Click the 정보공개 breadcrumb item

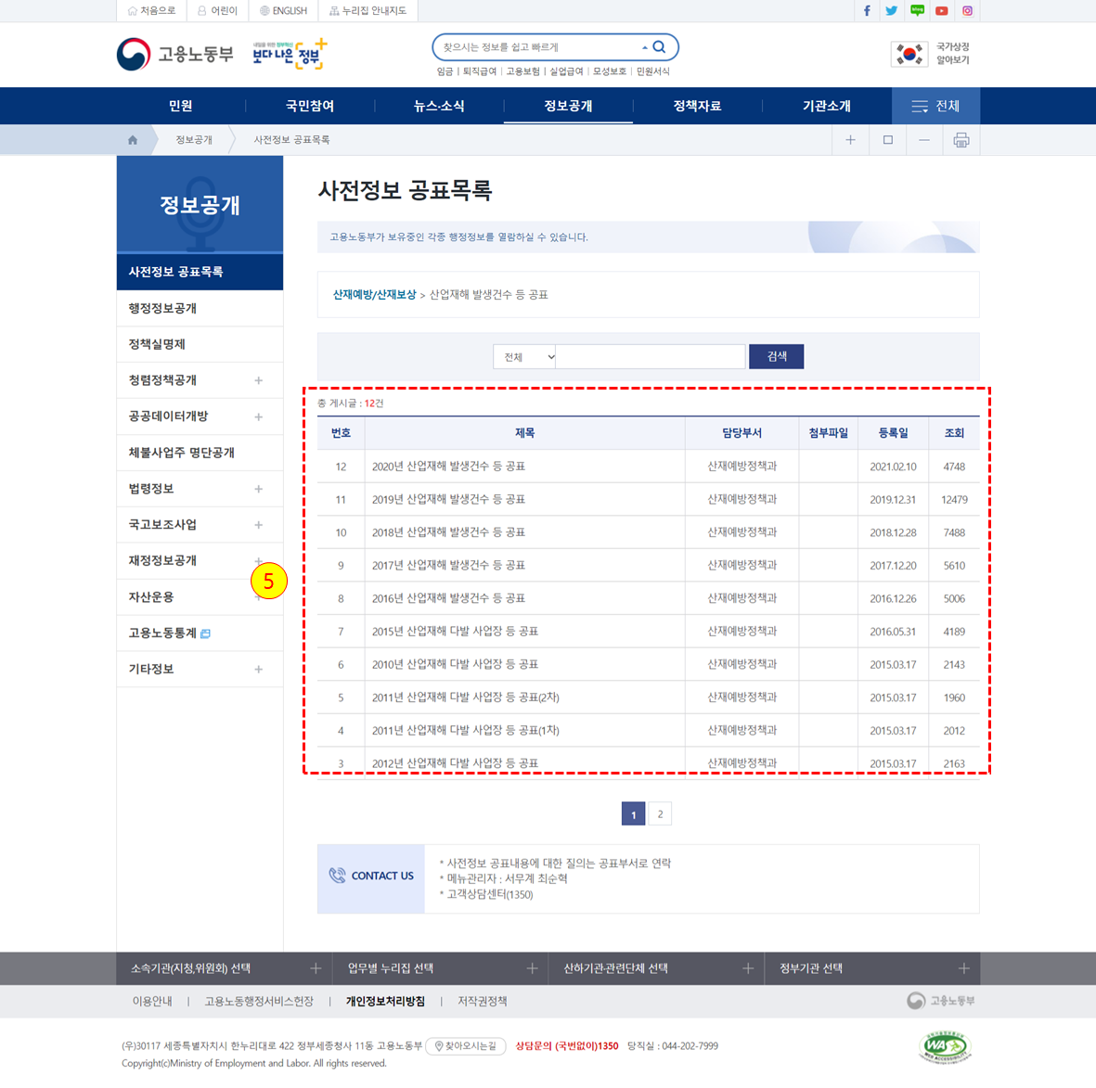click(x=194, y=140)
